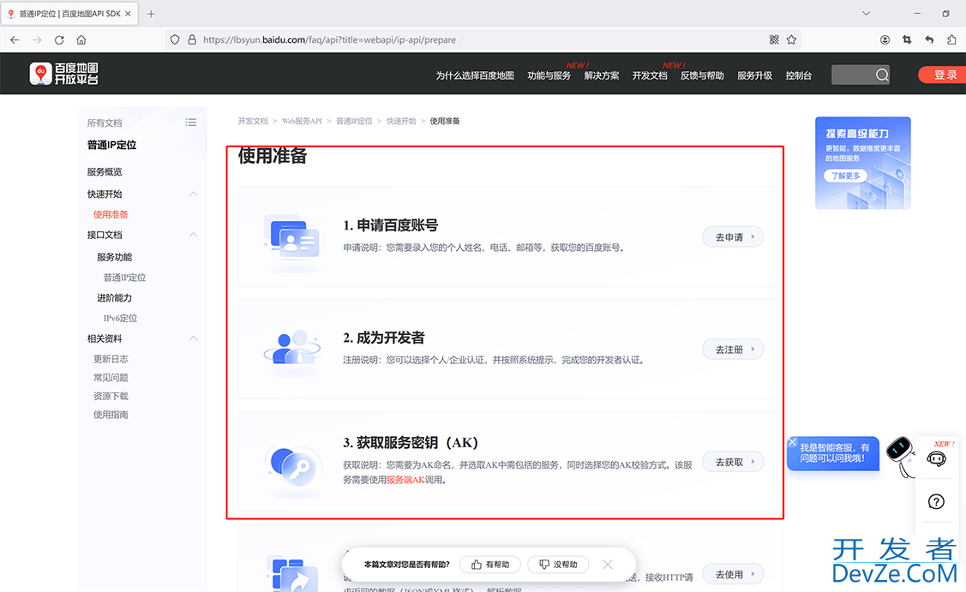Open 资源下载 in the sidebar
966x592 pixels.
pyautogui.click(x=111, y=396)
